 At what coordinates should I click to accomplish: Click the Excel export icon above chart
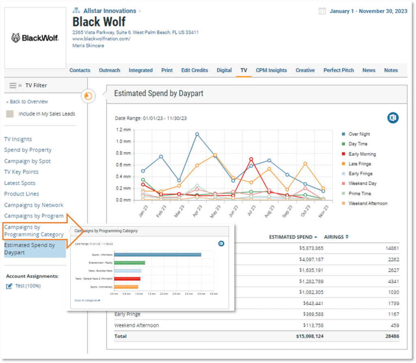coord(392,118)
